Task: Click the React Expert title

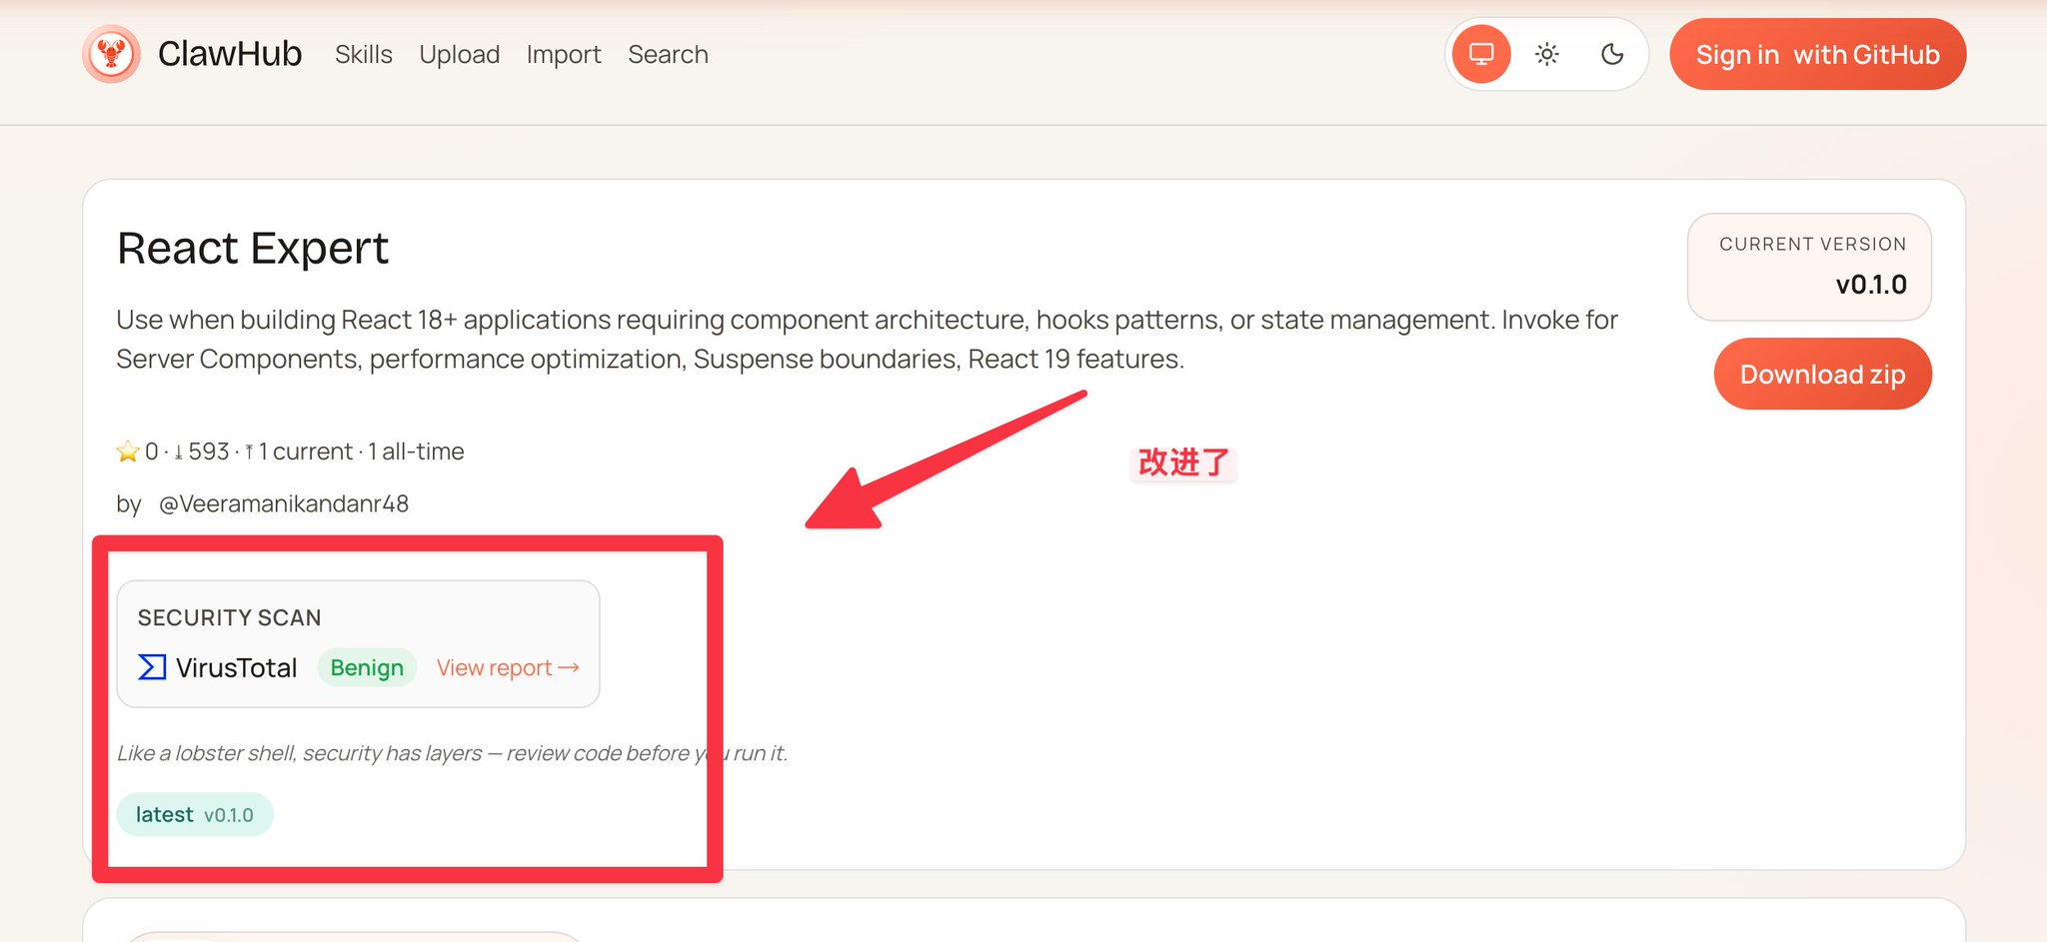Action: coord(253,248)
